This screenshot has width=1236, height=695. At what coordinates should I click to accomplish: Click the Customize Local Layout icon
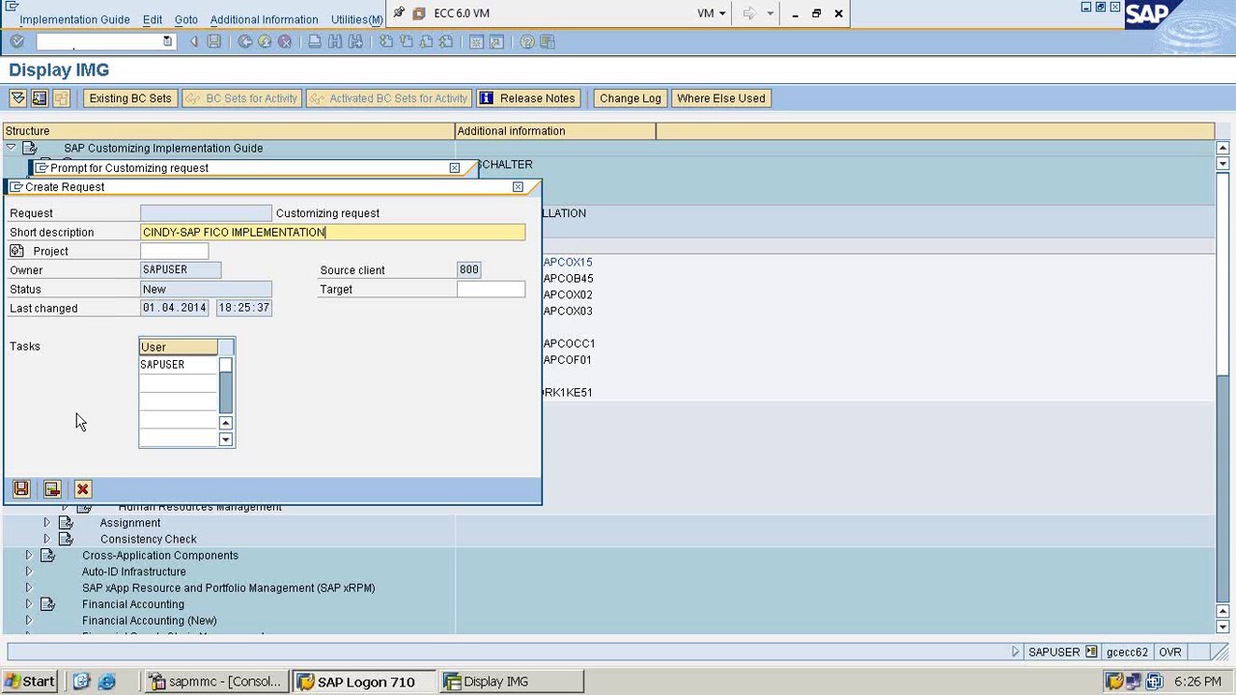pos(548,42)
